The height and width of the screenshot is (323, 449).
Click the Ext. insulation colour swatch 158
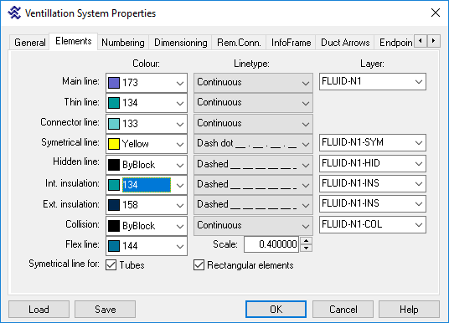(114, 205)
